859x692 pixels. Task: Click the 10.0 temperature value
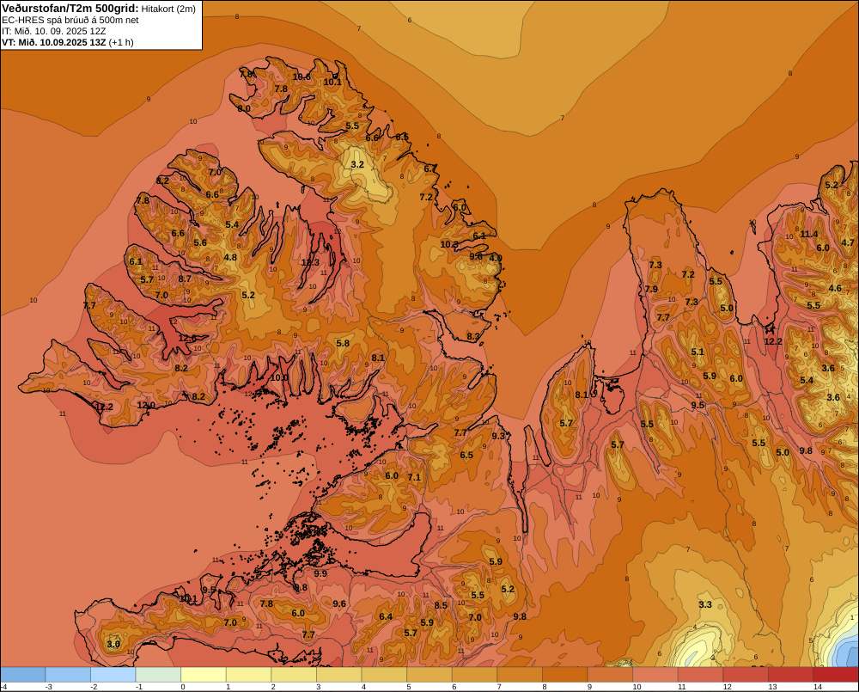[x=279, y=377]
